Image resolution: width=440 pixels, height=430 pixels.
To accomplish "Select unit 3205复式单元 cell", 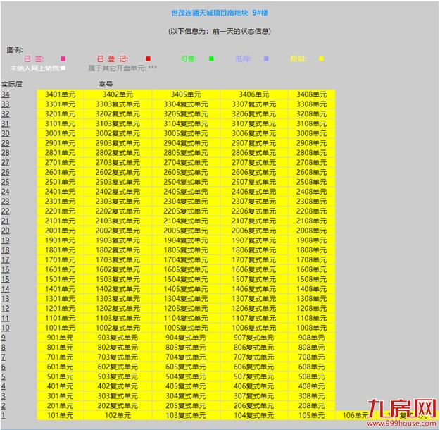I will (186, 114).
